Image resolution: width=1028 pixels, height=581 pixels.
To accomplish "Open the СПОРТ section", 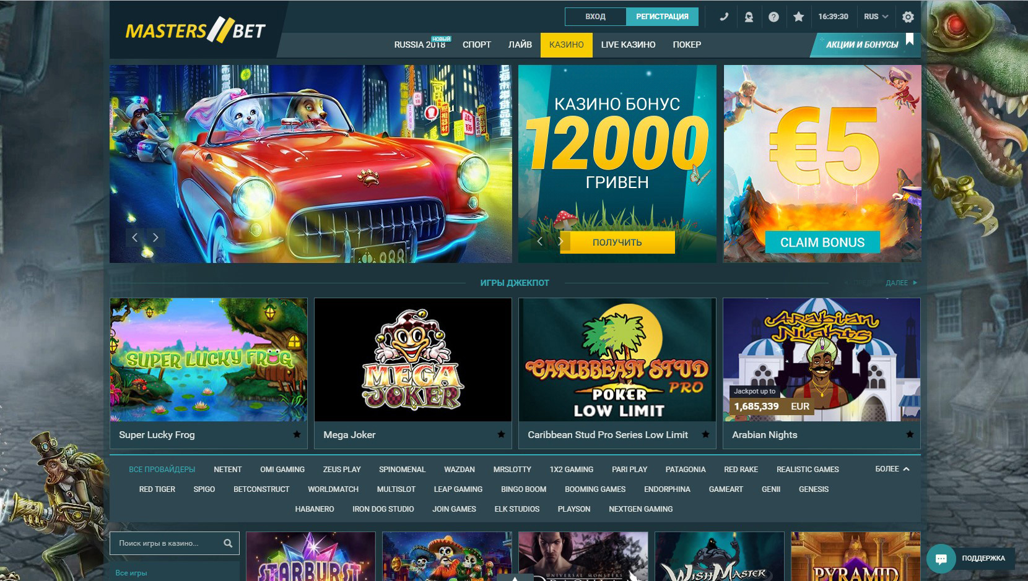I will 477,45.
